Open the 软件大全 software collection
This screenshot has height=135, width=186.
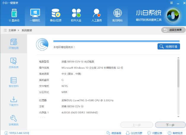(x=76, y=15)
